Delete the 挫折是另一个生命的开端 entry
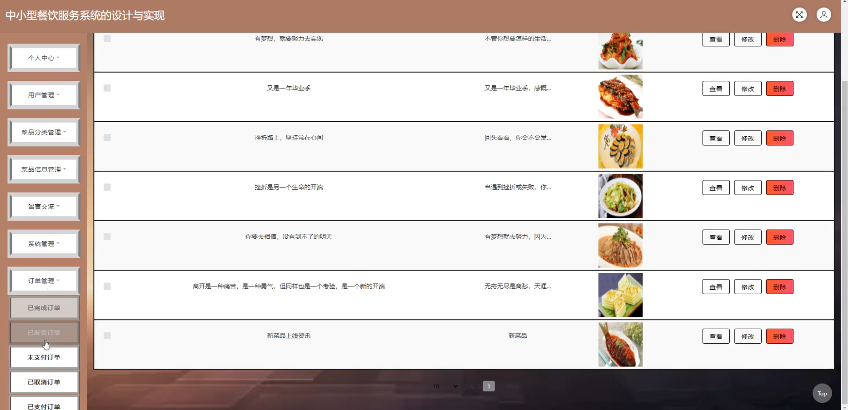 click(779, 188)
